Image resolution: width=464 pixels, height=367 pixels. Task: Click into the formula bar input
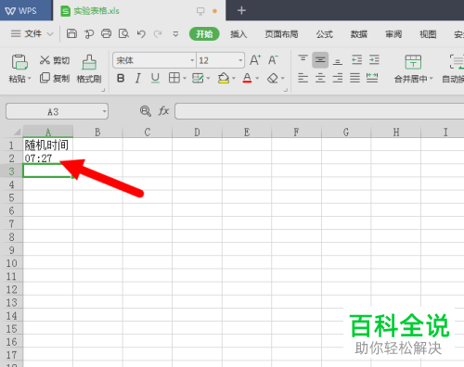(x=319, y=111)
